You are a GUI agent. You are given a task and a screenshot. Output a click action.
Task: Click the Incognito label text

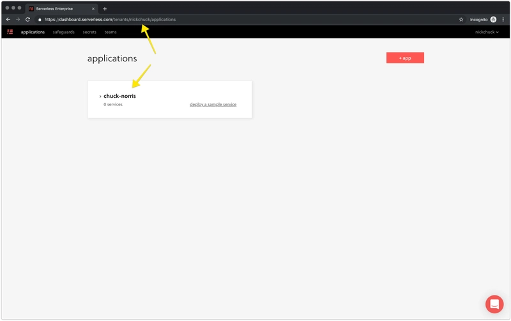pyautogui.click(x=478, y=20)
